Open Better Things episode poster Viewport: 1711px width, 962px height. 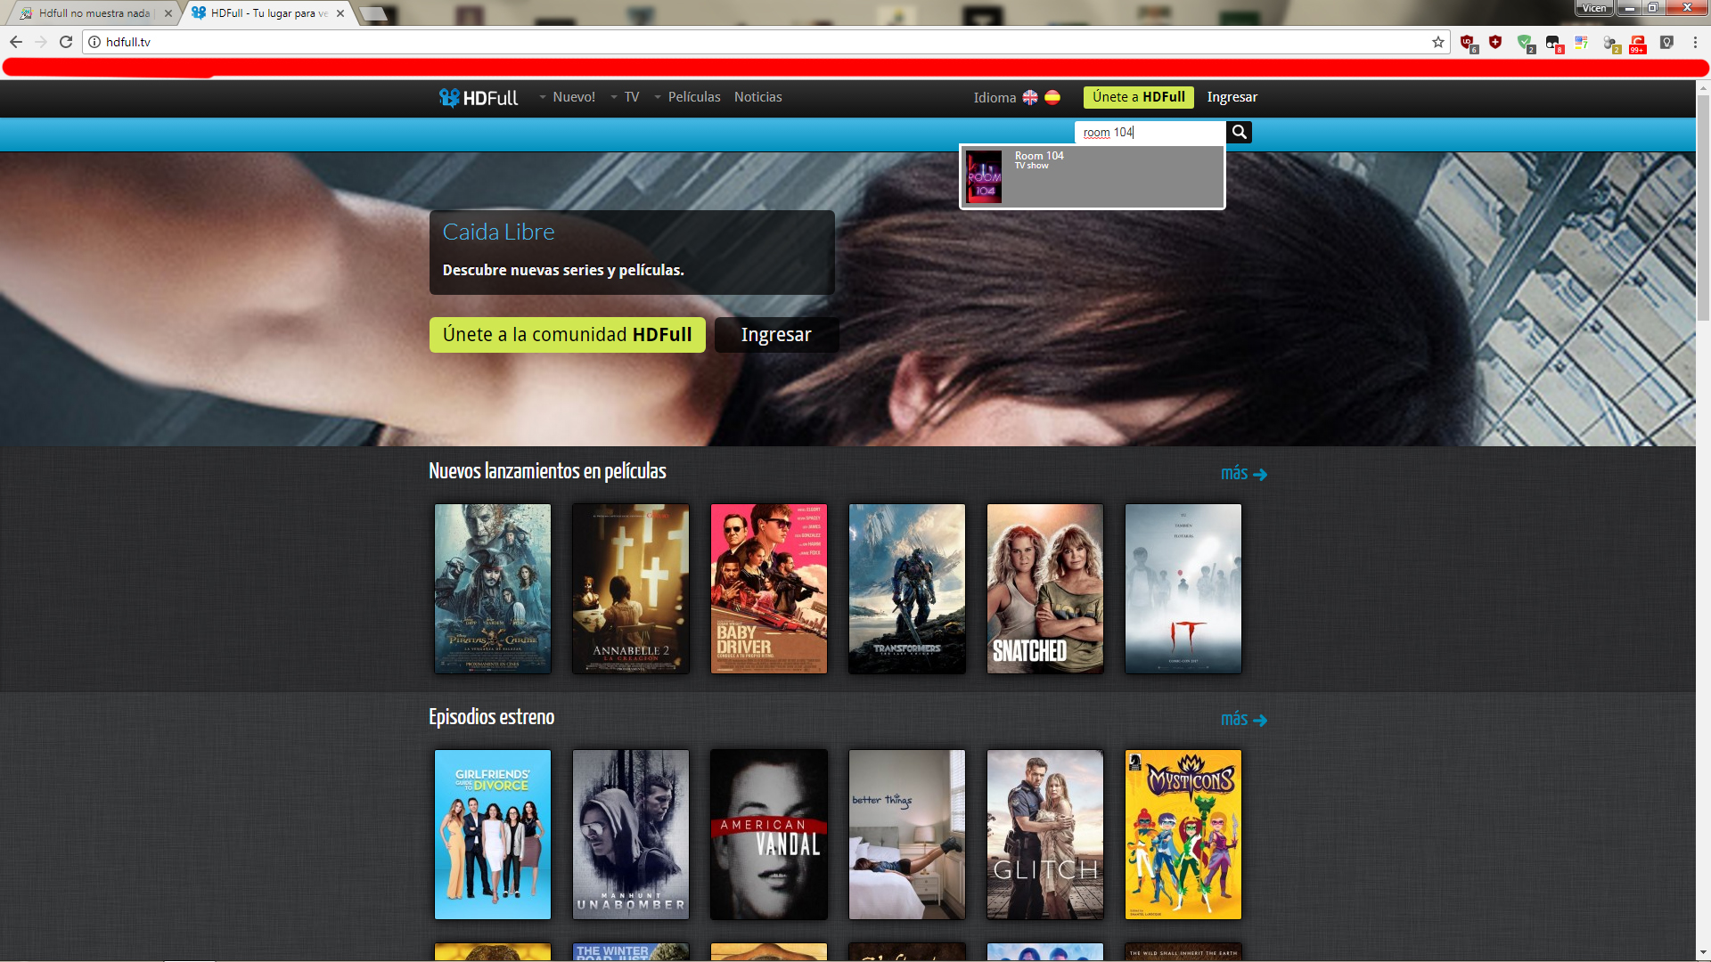click(907, 835)
